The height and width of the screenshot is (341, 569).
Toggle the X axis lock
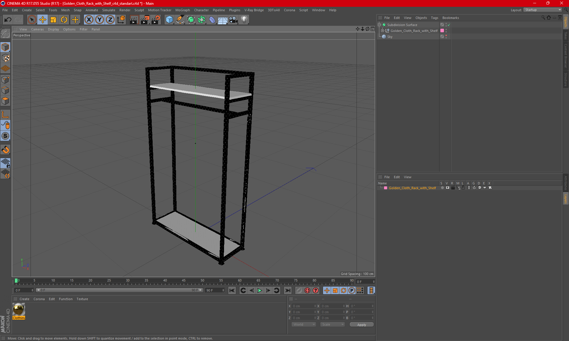click(89, 20)
